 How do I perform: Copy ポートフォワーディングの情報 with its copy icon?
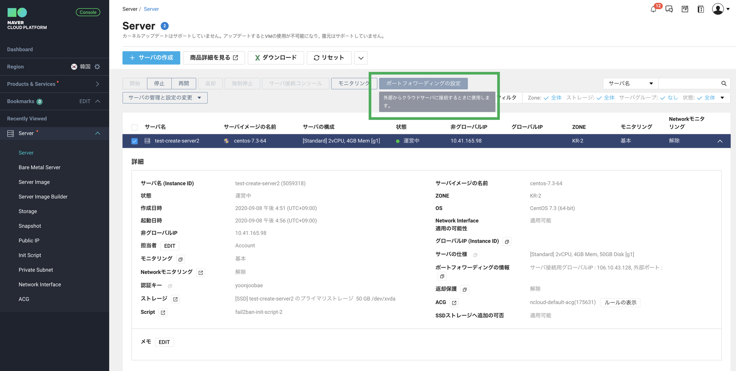(x=442, y=276)
